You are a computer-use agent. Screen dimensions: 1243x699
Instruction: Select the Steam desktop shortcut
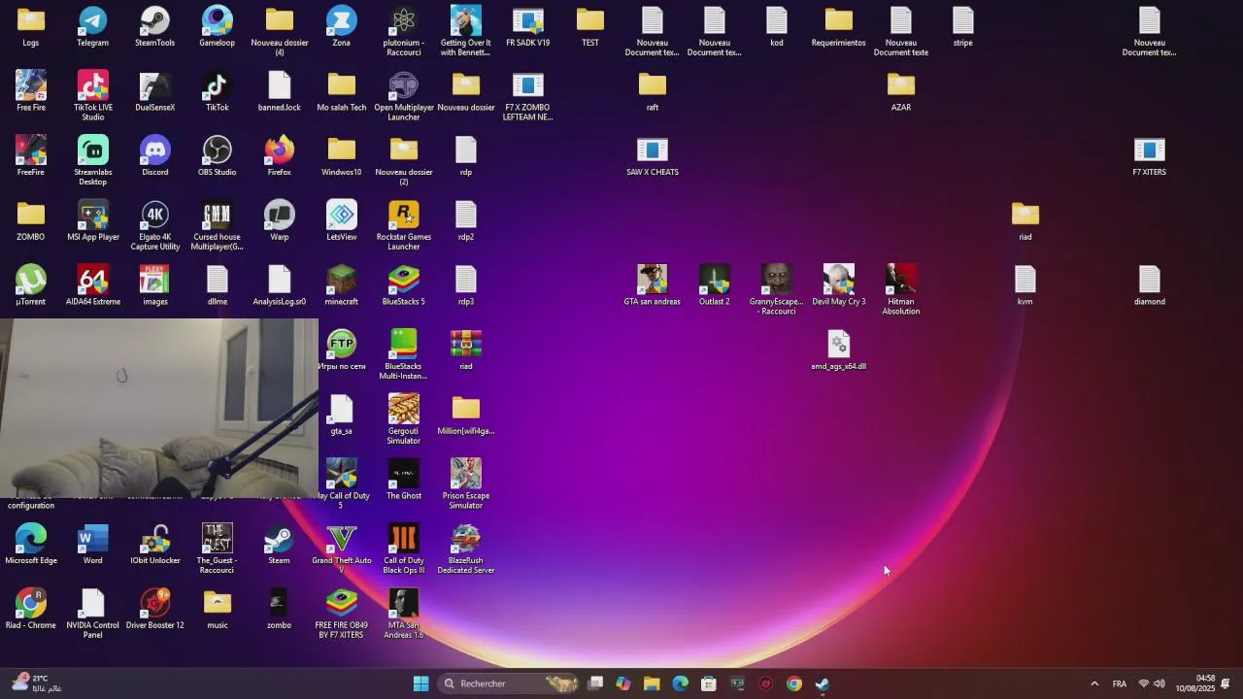(280, 544)
